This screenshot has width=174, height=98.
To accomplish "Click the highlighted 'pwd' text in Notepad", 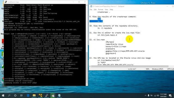I will pos(99,19).
